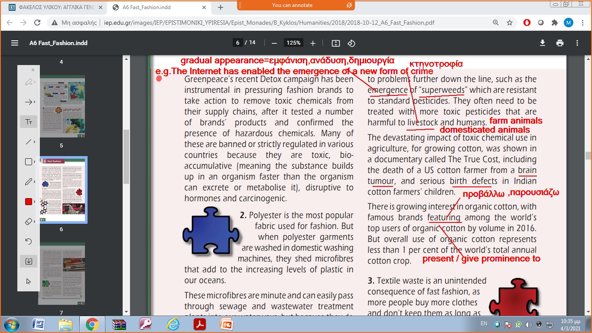Open PDF viewer more-actions menu

pos(577,43)
